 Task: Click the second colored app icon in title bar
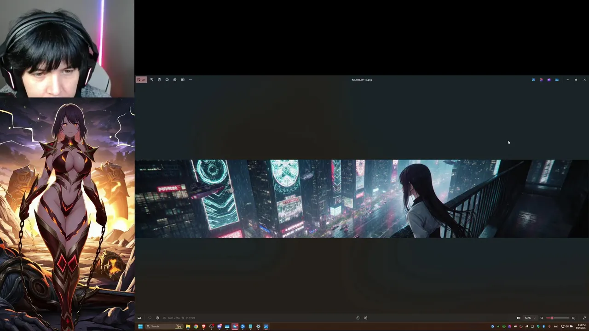point(541,80)
